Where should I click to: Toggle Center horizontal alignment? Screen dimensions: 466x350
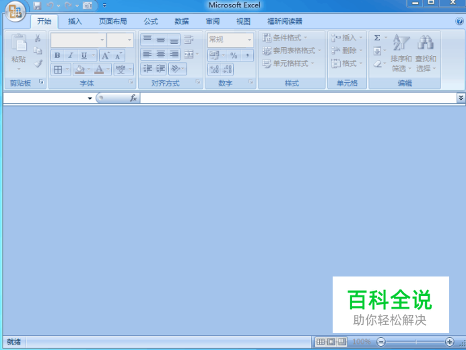(161, 54)
